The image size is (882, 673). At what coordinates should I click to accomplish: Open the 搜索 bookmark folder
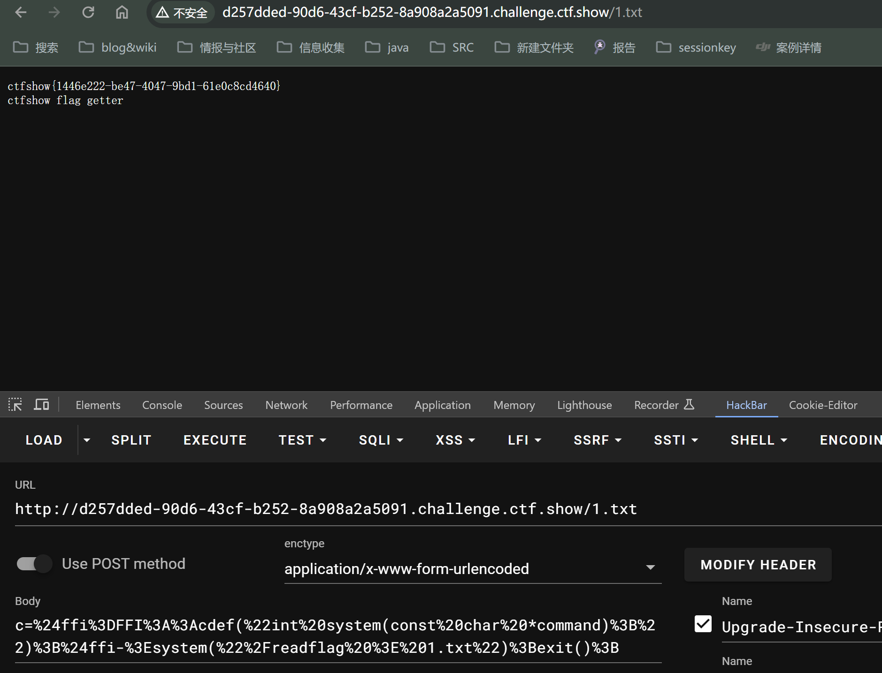tap(36, 47)
